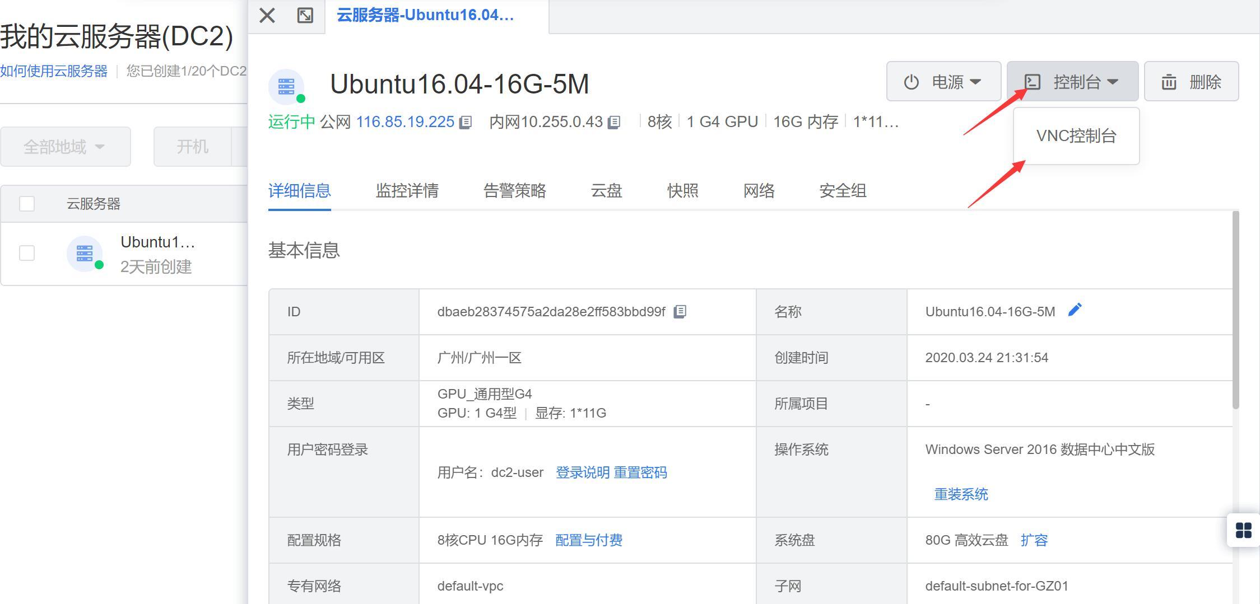Click the 8核CPU 16G内存 specification text
This screenshot has height=604, width=1260.
pyautogui.click(x=490, y=540)
